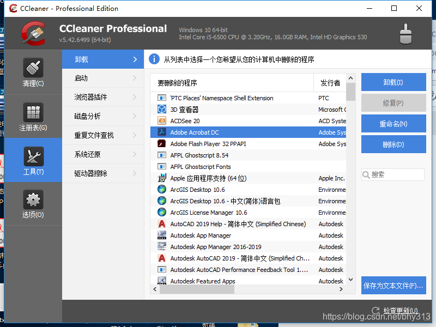This screenshot has height=327, width=436.
Task: Click the info icon beside the instruction text
Action: (154, 59)
